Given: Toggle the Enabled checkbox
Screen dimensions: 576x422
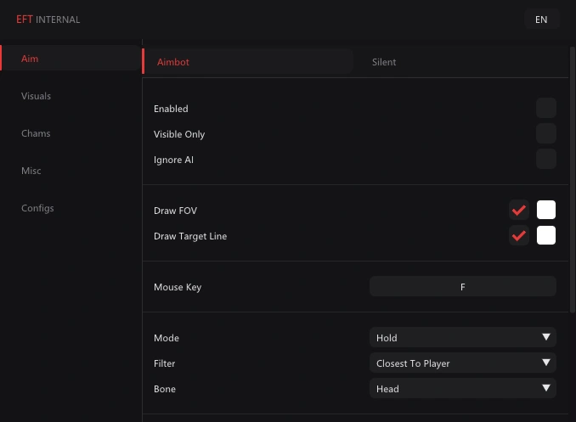Looking at the screenshot, I should pyautogui.click(x=546, y=108).
